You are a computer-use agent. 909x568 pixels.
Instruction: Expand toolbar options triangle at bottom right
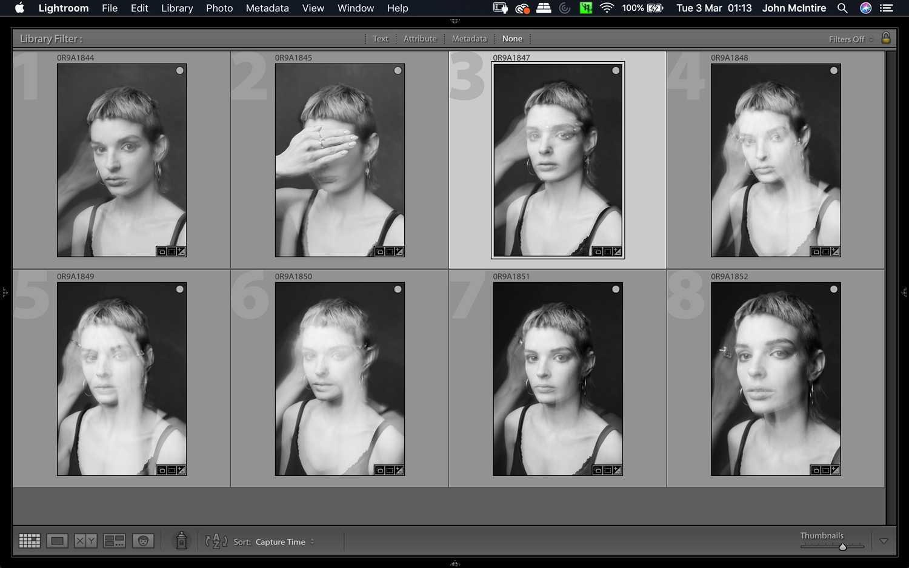(x=884, y=541)
